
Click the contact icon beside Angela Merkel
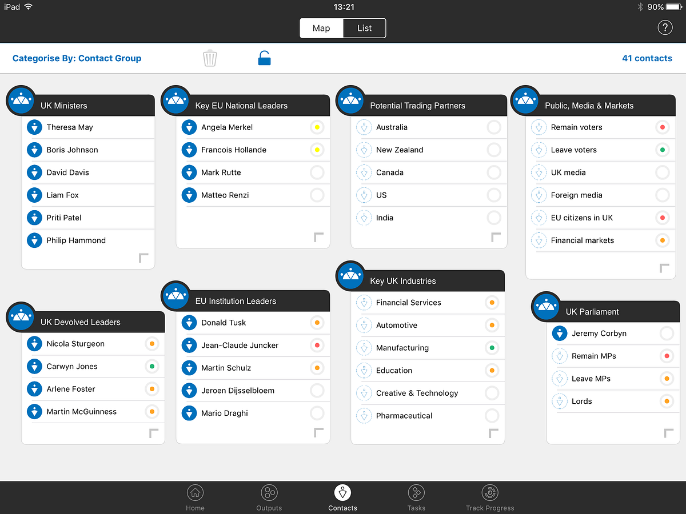click(189, 127)
